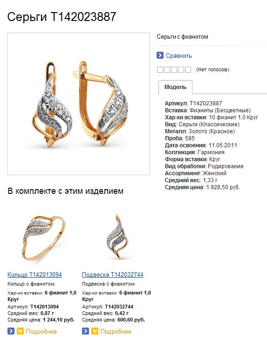Follow the Подвеска T142032744 link
The height and width of the screenshot is (342, 267).
pyautogui.click(x=113, y=274)
